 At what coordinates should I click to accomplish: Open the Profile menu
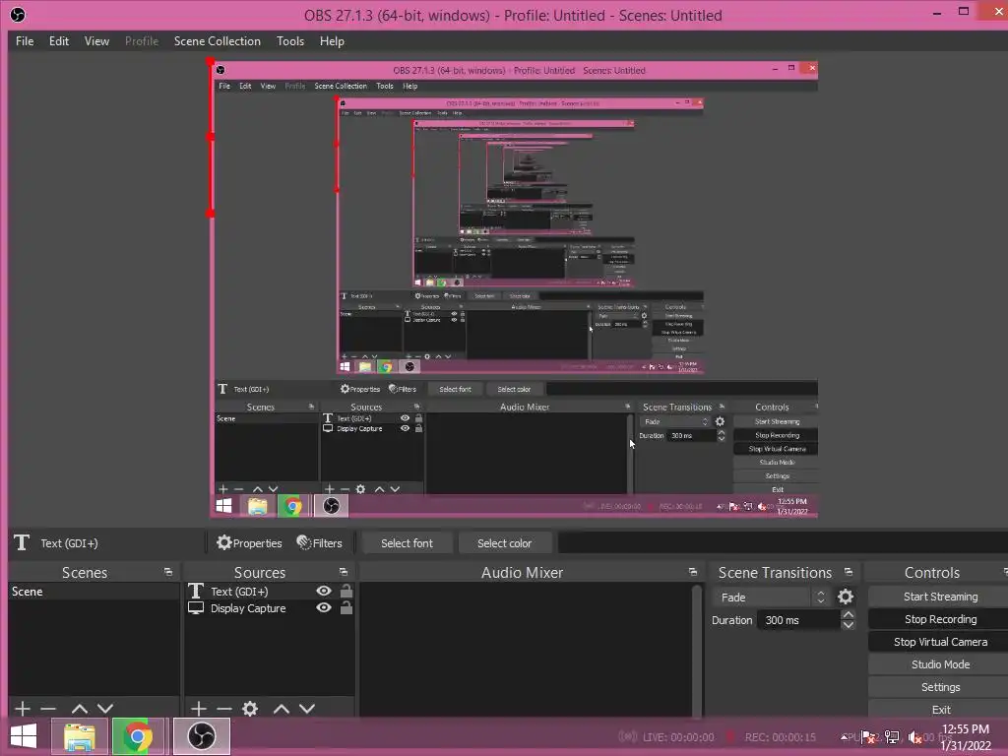(x=142, y=41)
